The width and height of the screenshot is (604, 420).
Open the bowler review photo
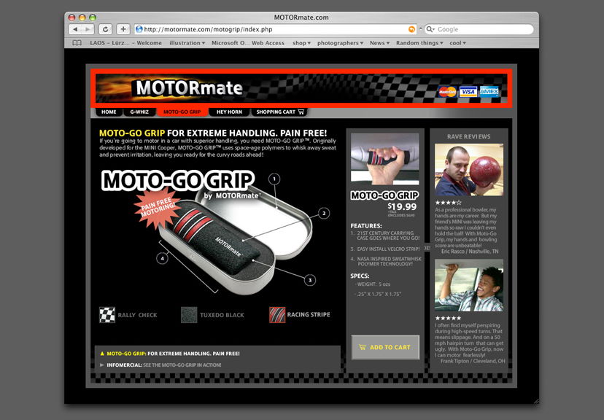(469, 170)
